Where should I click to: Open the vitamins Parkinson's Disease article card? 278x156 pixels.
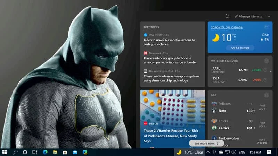pyautogui.click(x=173, y=119)
